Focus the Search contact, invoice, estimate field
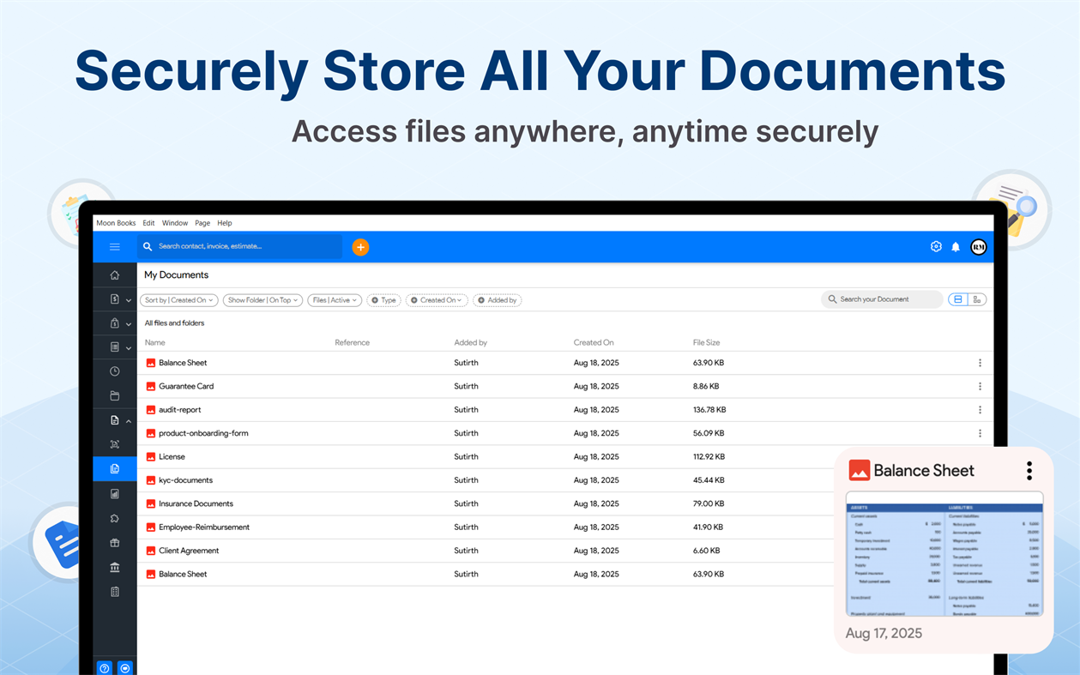Viewport: 1080px width, 675px height. pos(240,247)
